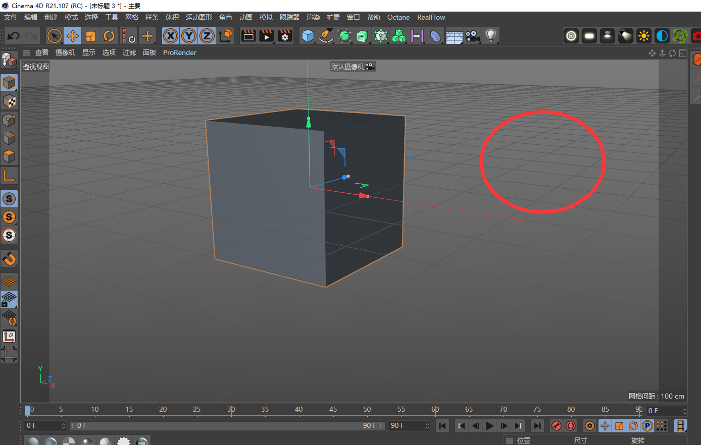The width and height of the screenshot is (701, 445).
Task: Click frame 45 on the timeline ruler
Action: 333,409
